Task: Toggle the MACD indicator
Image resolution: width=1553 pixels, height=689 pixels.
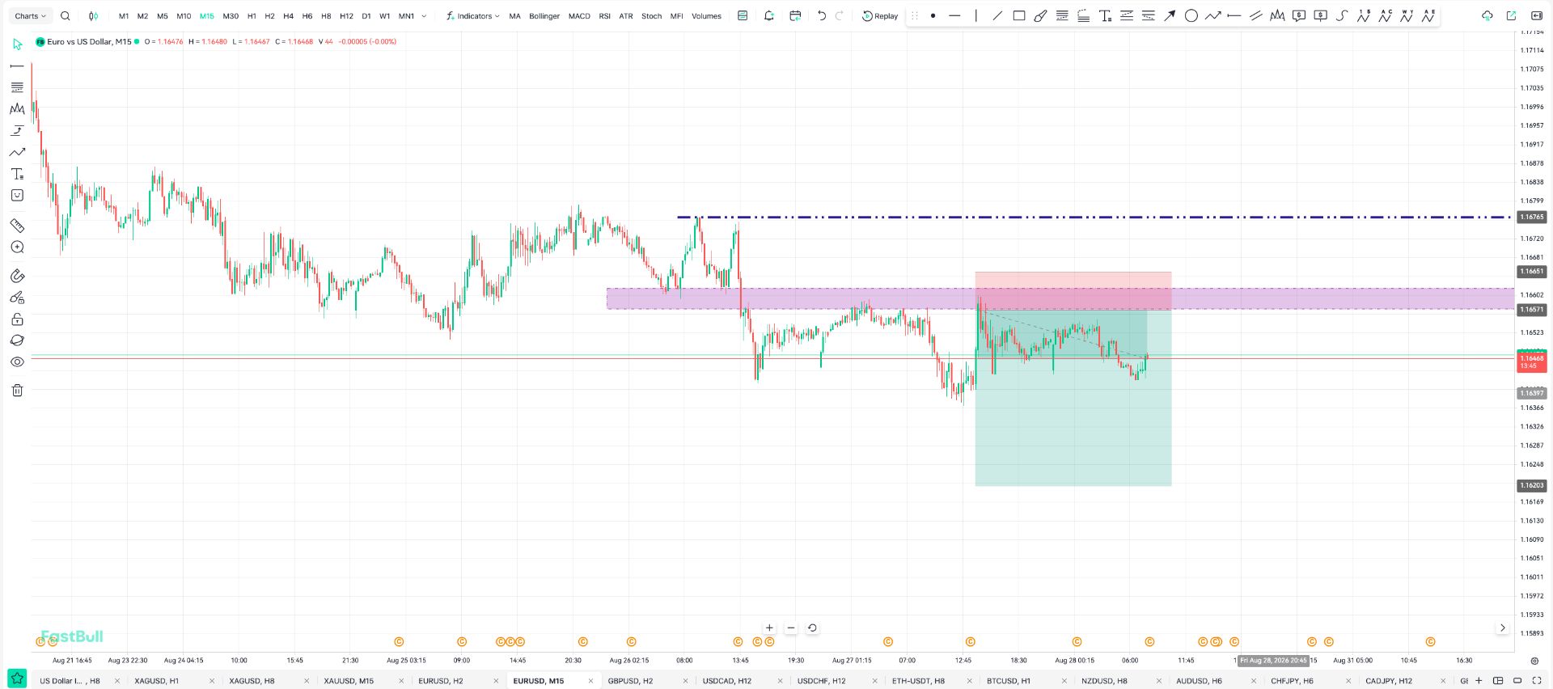Action: pos(579,16)
